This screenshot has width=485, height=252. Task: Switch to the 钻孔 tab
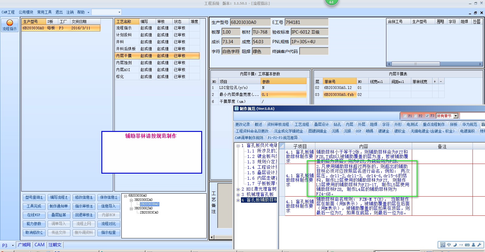pos(337,124)
